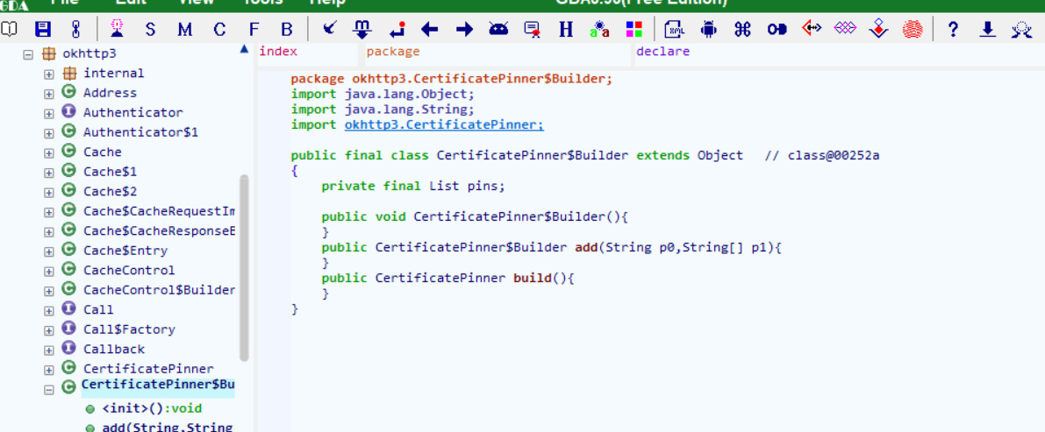Screen dimensions: 1045x432
Task: Collapse the okhttp3 package node
Action: coord(28,54)
